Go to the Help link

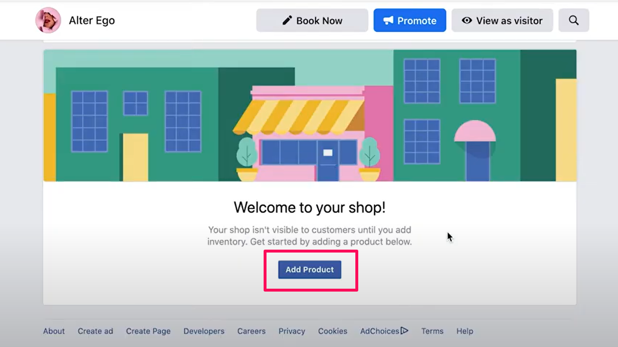tap(464, 331)
